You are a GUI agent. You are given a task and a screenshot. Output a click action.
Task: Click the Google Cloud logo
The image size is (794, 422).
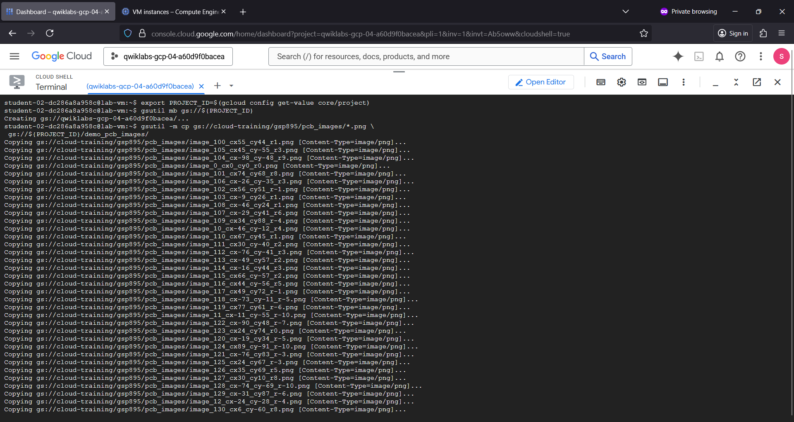(62, 56)
